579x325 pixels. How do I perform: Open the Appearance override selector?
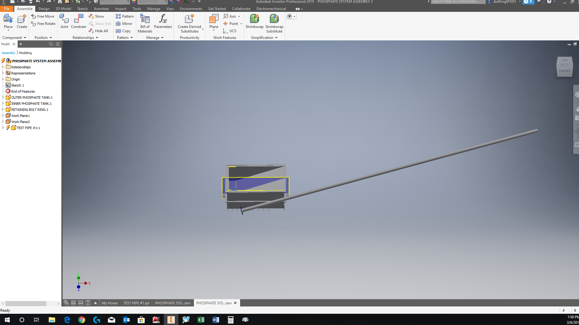(152, 2)
